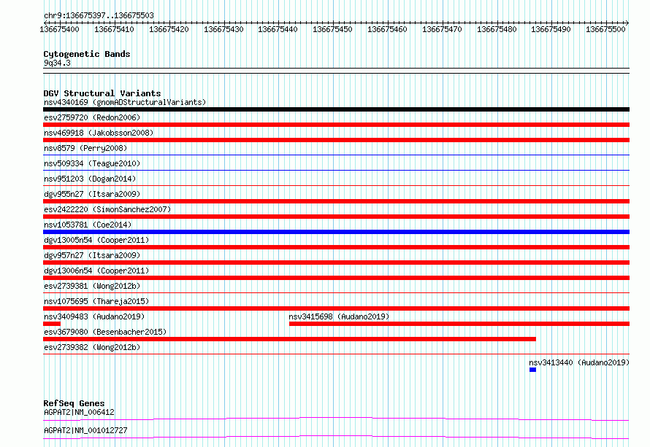Click the AGPAT2|NM_001012727 gene label
The image size is (650, 447).
pos(85,430)
